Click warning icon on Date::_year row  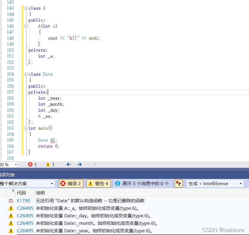pos(11,231)
